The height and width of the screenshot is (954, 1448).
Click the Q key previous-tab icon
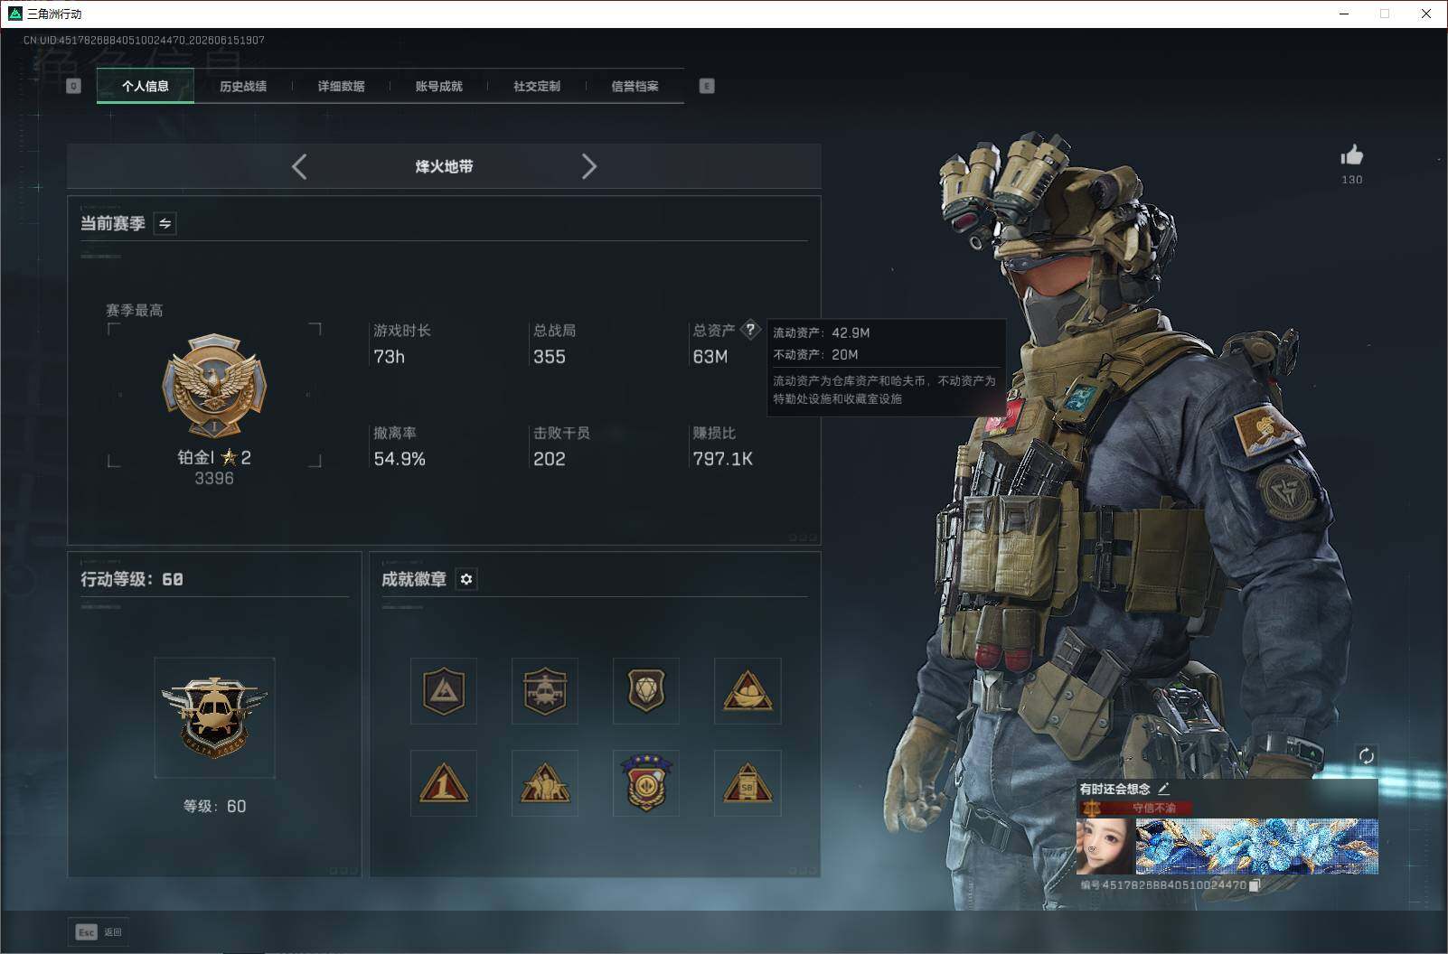(x=74, y=86)
